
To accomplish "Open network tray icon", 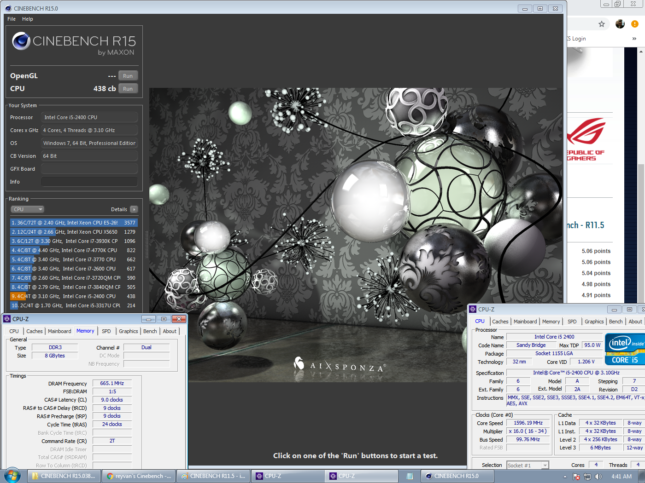I will 587,477.
